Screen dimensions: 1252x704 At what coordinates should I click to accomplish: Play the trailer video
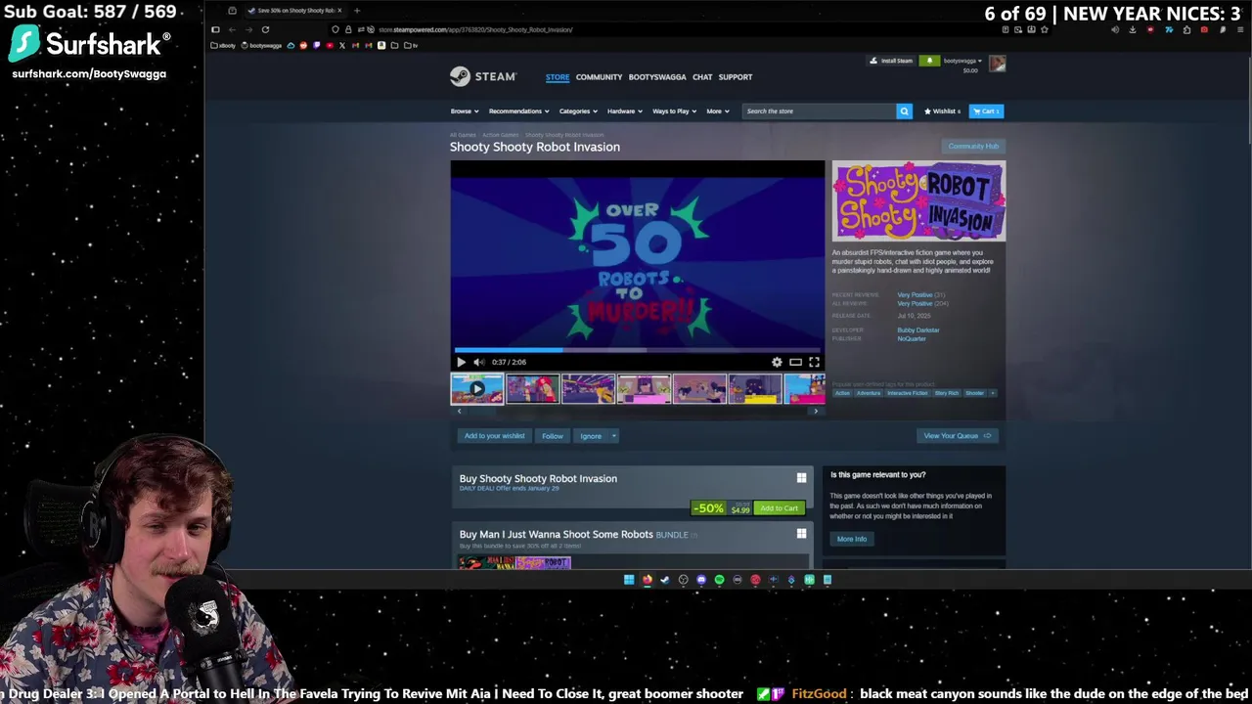461,362
